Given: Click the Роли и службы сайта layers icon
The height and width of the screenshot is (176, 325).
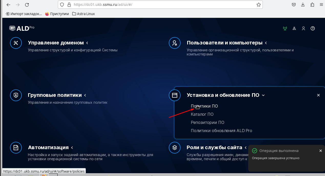Looking at the screenshot, I should point(174,147).
